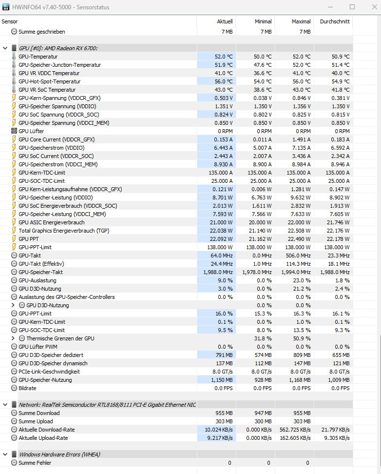This screenshot has width=381, height=474.
Task: Click lightning icon of Total Graphics Energieverbrauch (TGP)
Action: pos(14,231)
